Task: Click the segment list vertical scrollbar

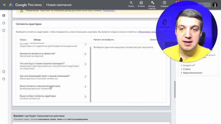Action: point(90,74)
